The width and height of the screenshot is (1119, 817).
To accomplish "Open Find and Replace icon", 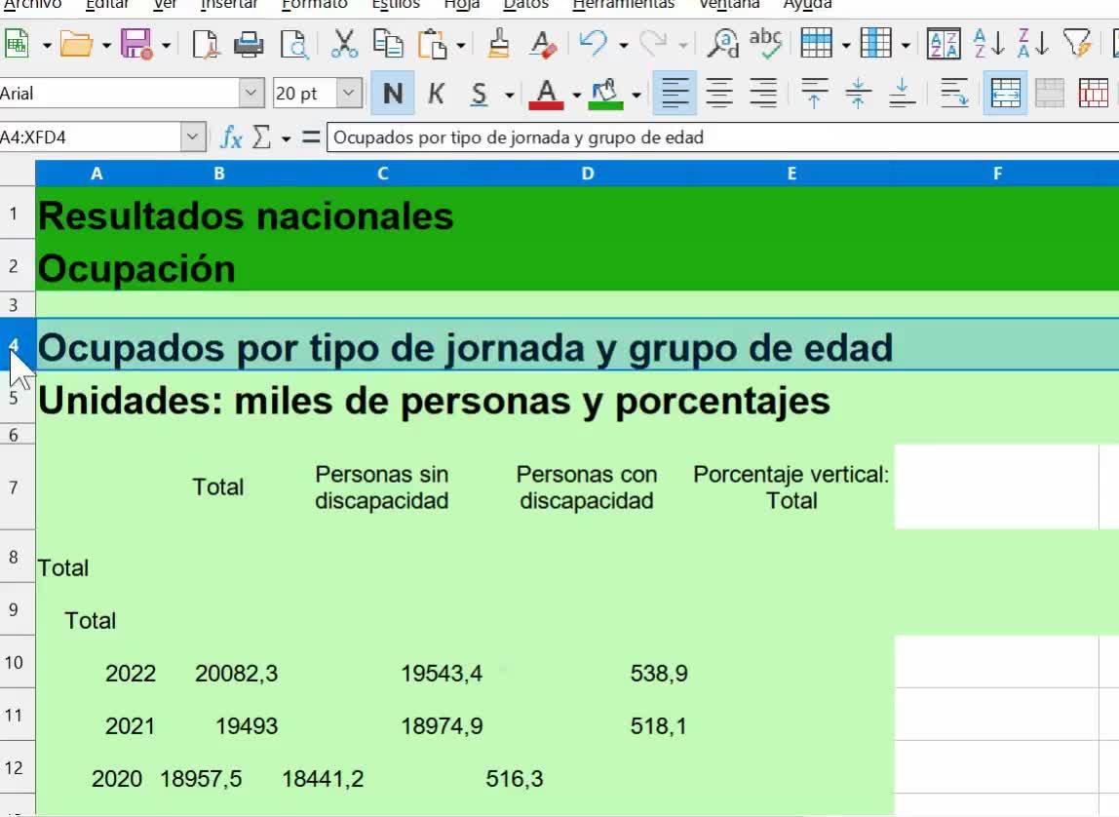I will (x=723, y=44).
